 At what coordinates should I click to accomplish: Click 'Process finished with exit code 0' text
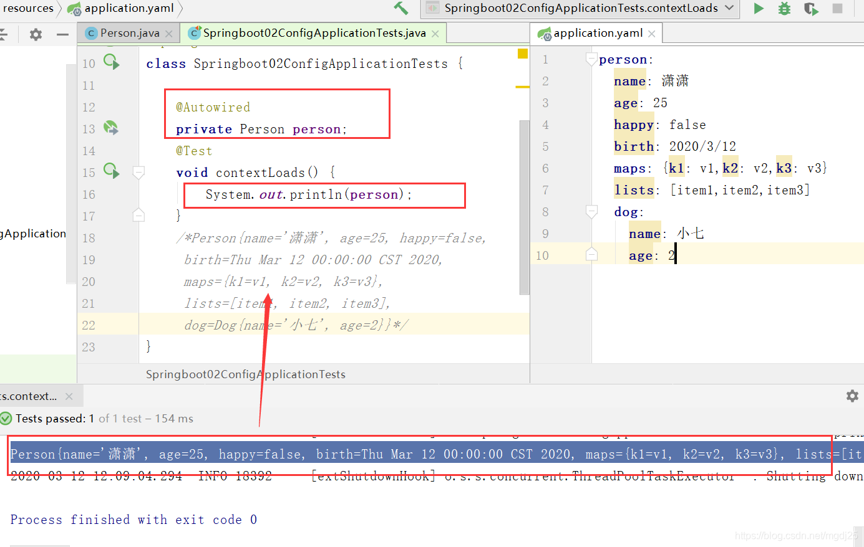133,520
